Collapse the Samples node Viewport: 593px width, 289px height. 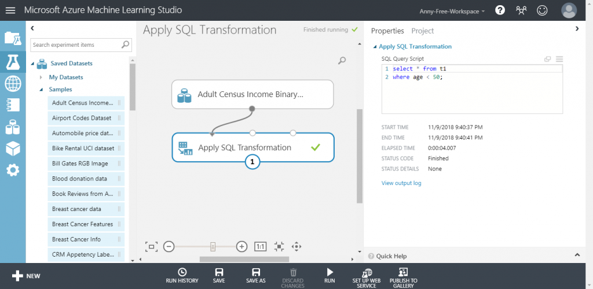click(x=41, y=90)
